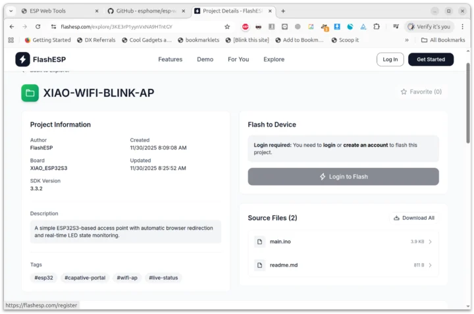Click the dark glasses extension icon
The height and width of the screenshot is (314, 474).
point(258,26)
